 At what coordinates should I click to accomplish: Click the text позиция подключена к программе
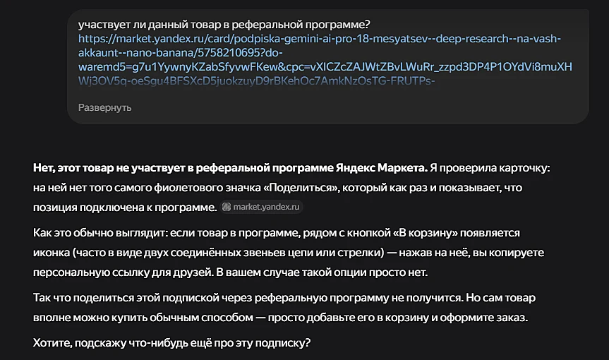(125, 208)
